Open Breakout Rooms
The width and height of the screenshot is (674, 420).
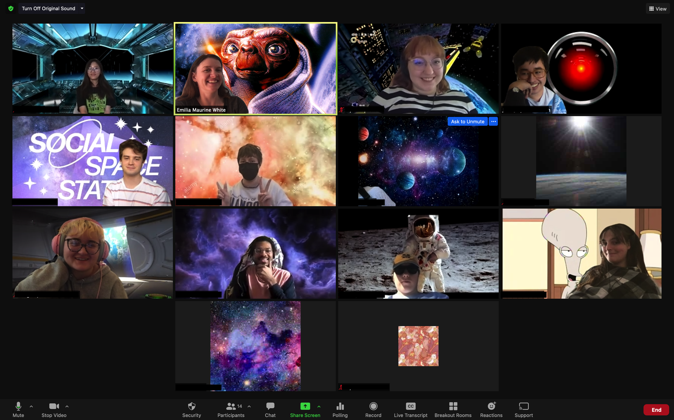point(453,409)
